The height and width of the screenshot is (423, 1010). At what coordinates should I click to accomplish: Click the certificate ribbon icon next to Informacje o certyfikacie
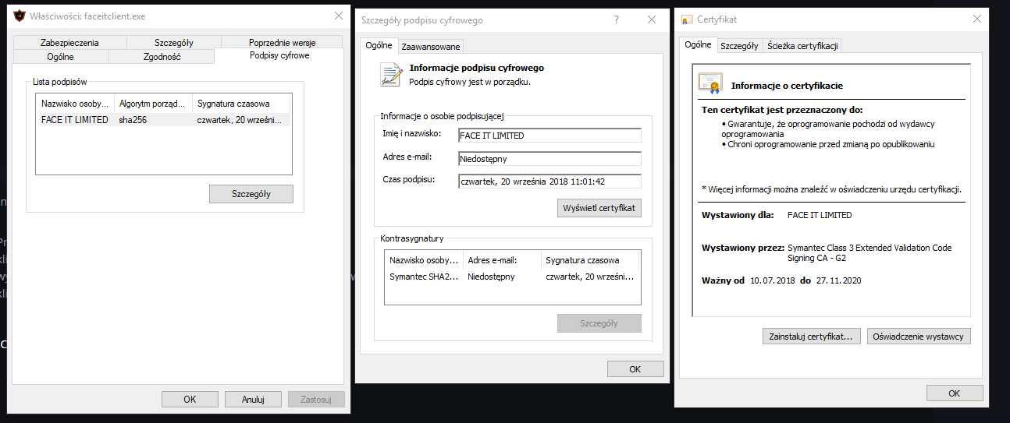click(709, 83)
